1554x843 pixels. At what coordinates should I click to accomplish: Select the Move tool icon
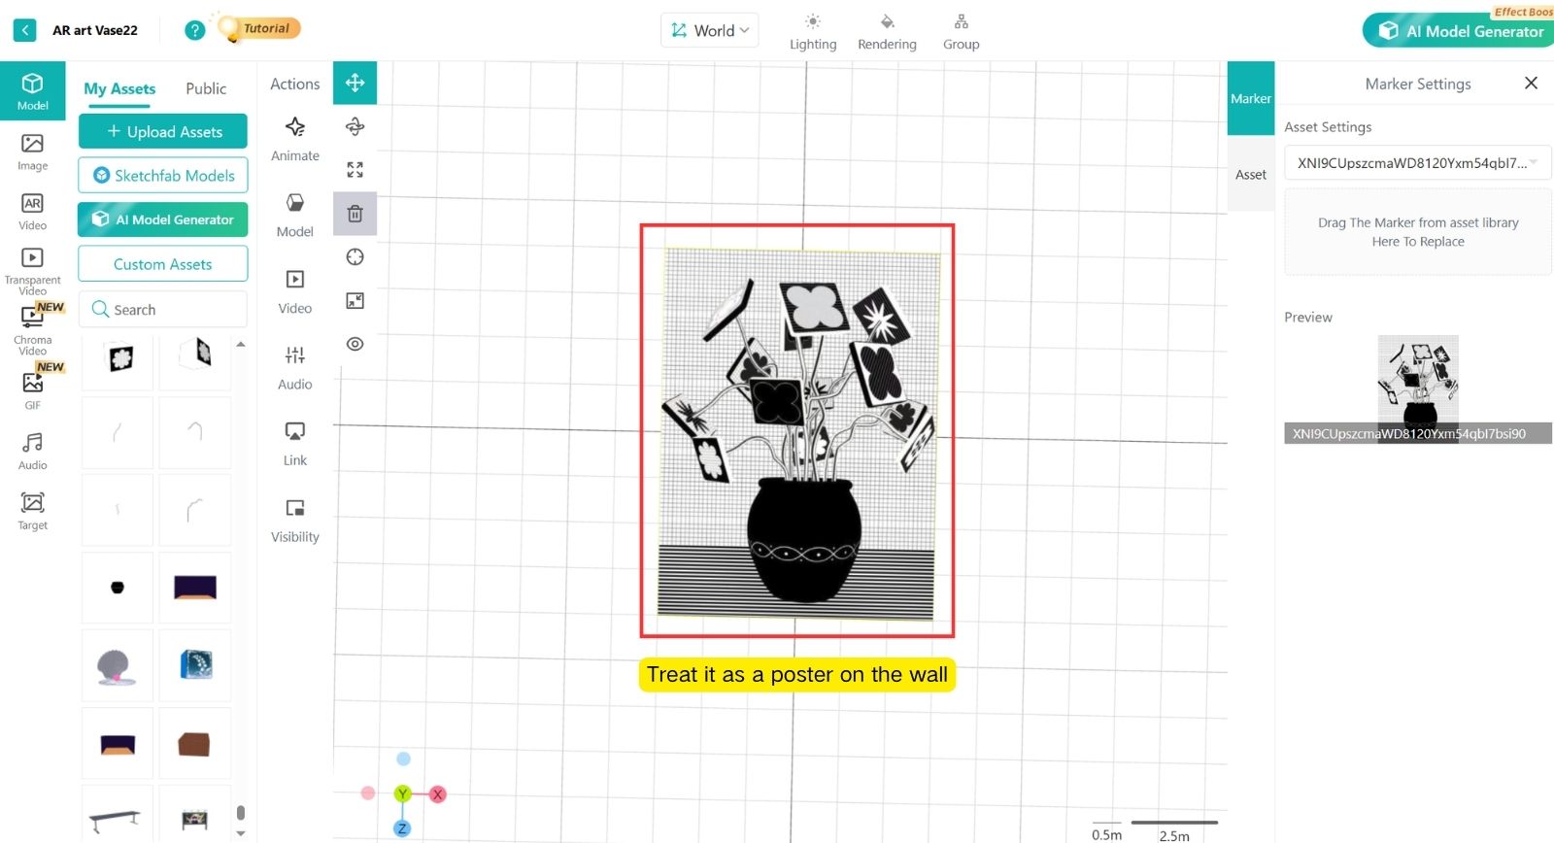(355, 84)
